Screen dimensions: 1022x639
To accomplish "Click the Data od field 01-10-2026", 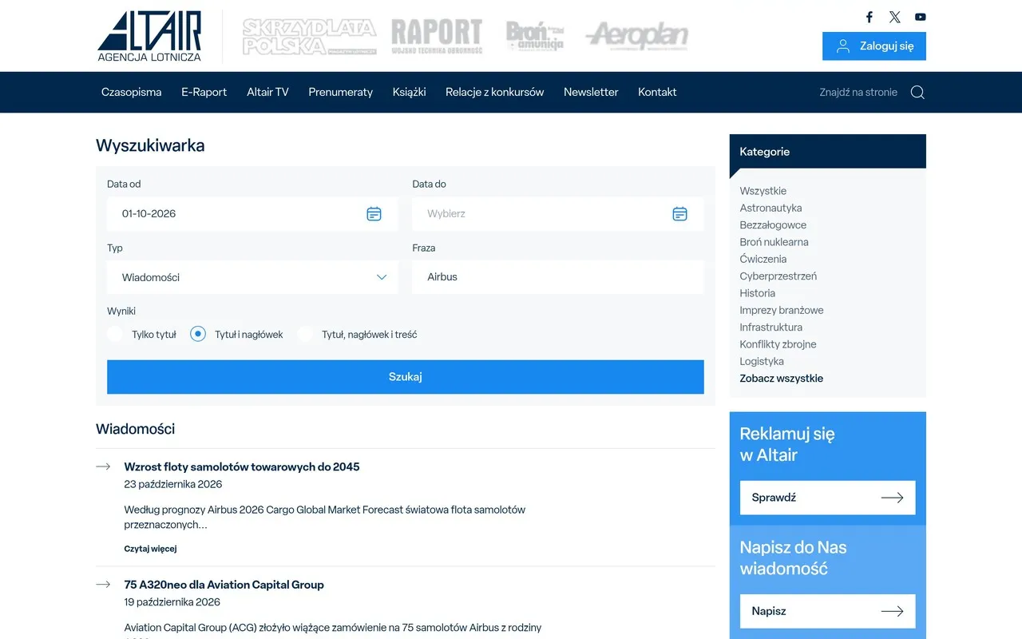I will tap(252, 214).
